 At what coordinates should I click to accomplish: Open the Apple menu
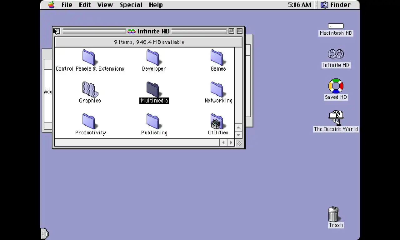point(52,5)
